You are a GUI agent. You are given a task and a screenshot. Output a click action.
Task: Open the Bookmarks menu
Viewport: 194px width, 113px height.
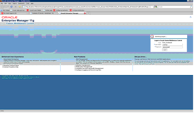pos(21,3)
